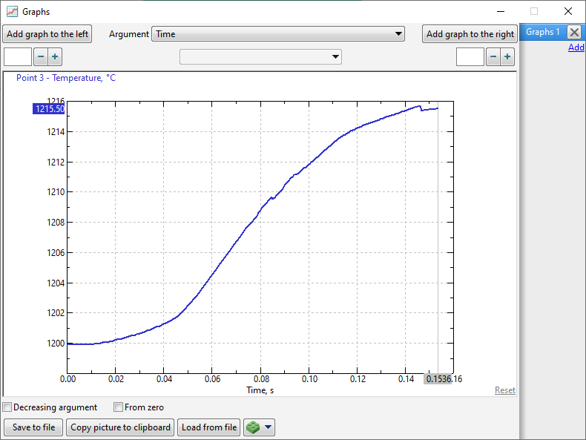This screenshot has width=586, height=440.
Task: Open the Argument dropdown showing Time
Action: (278, 34)
